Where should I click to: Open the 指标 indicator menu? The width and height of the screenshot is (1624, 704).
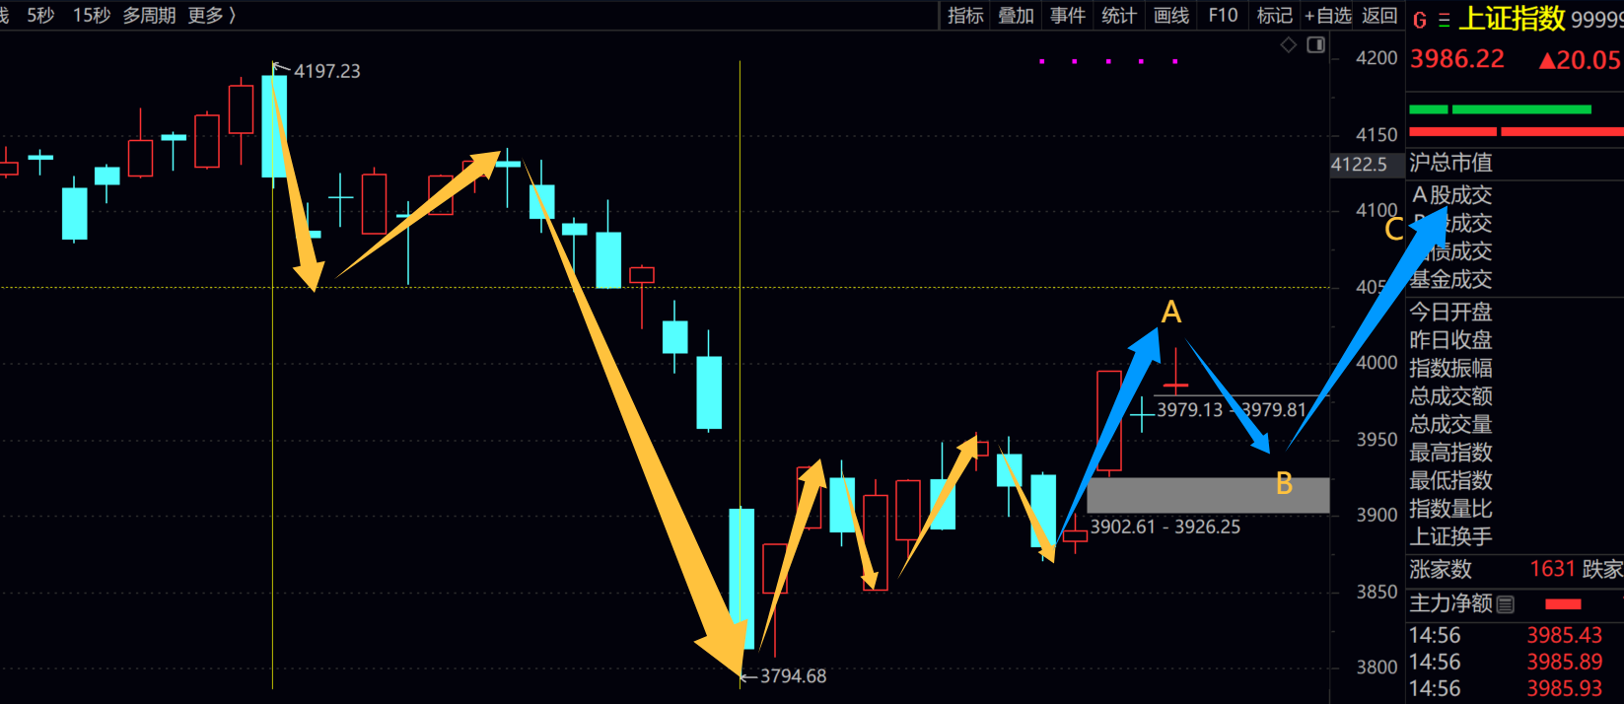(965, 16)
